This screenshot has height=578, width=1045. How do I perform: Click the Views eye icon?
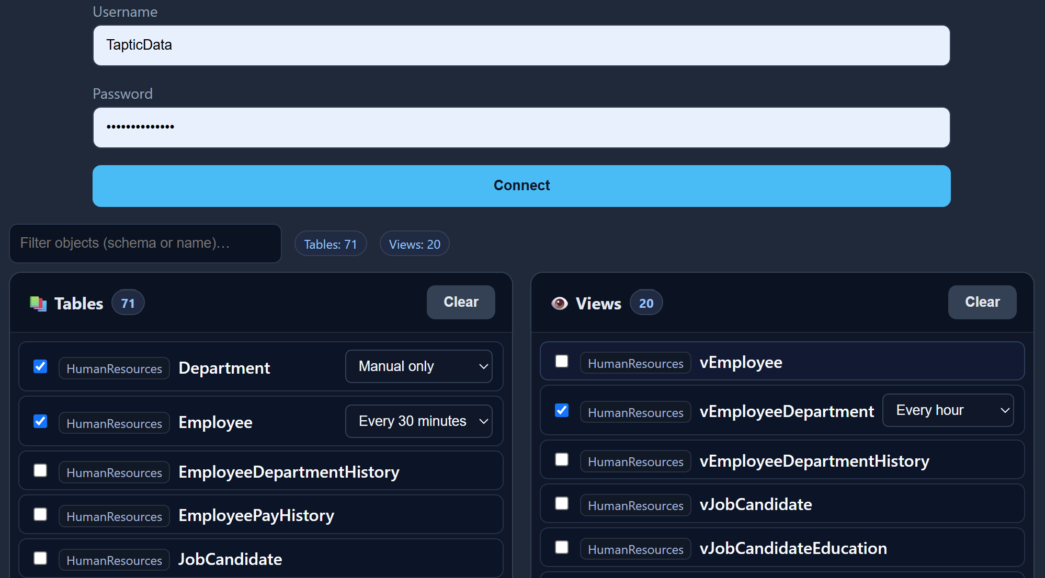[x=559, y=303]
